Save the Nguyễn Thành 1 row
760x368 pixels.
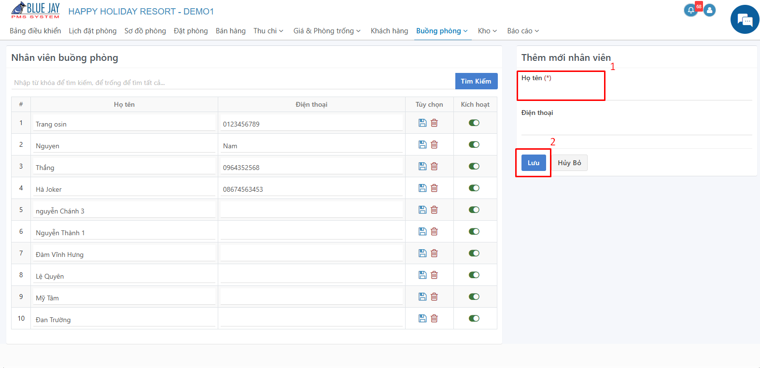pos(422,231)
